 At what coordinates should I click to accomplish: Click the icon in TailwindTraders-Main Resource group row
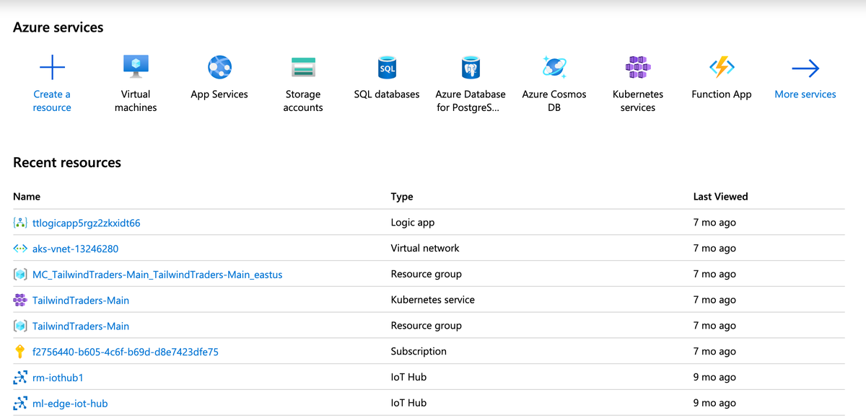(x=20, y=326)
